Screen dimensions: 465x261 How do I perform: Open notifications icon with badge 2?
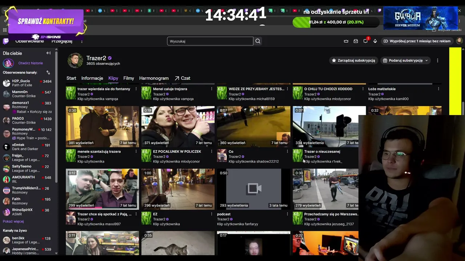pyautogui.click(x=366, y=41)
